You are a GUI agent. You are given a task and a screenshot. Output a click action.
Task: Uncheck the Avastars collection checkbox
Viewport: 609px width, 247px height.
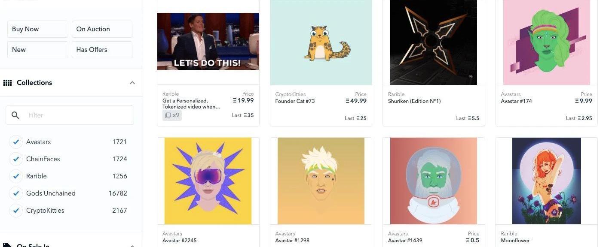pyautogui.click(x=16, y=142)
